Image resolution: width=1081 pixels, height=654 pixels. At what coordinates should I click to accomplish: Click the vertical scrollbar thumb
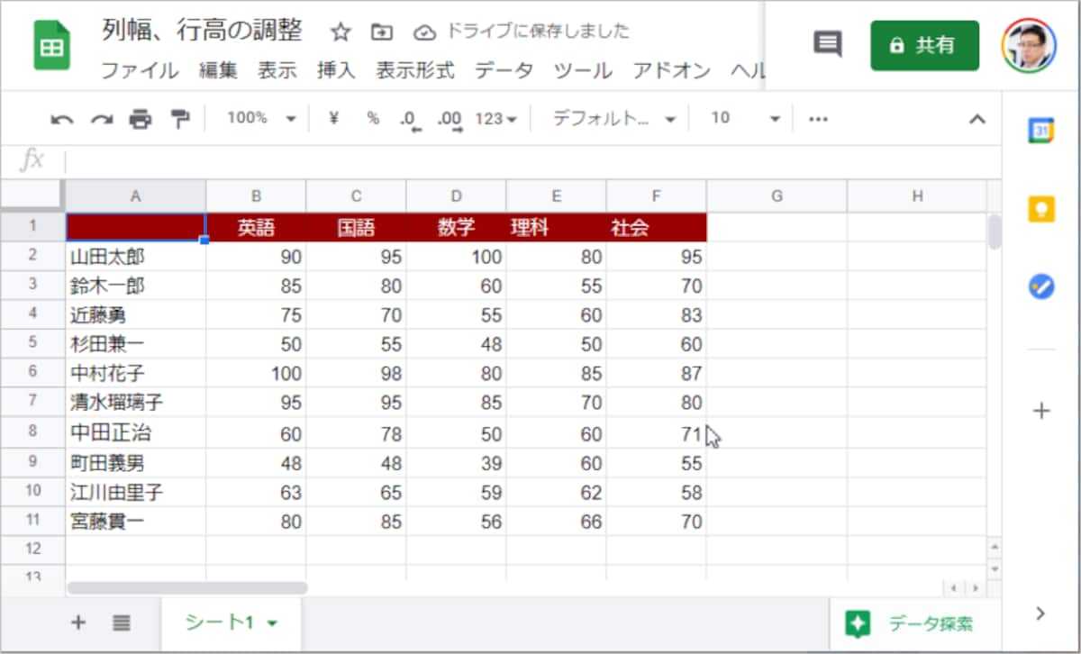pyautogui.click(x=995, y=232)
